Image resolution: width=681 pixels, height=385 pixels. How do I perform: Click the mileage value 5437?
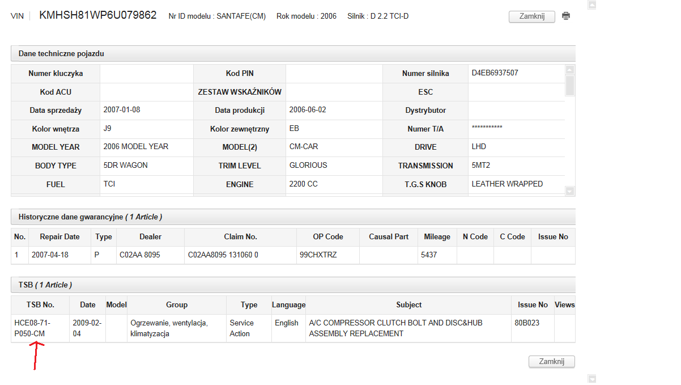pyautogui.click(x=430, y=255)
